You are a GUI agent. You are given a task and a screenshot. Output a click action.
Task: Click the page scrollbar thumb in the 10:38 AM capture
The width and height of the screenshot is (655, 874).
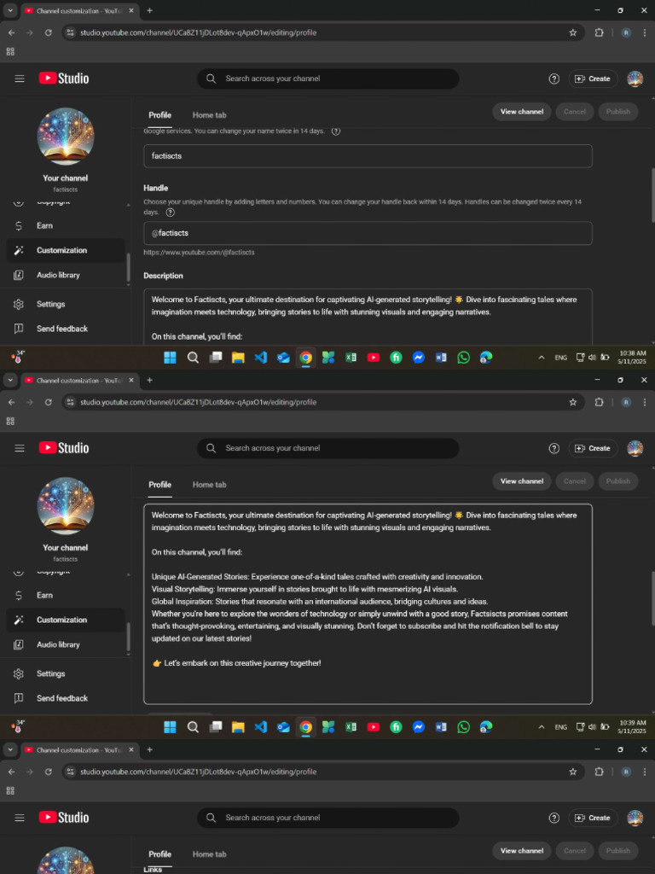pos(652,195)
